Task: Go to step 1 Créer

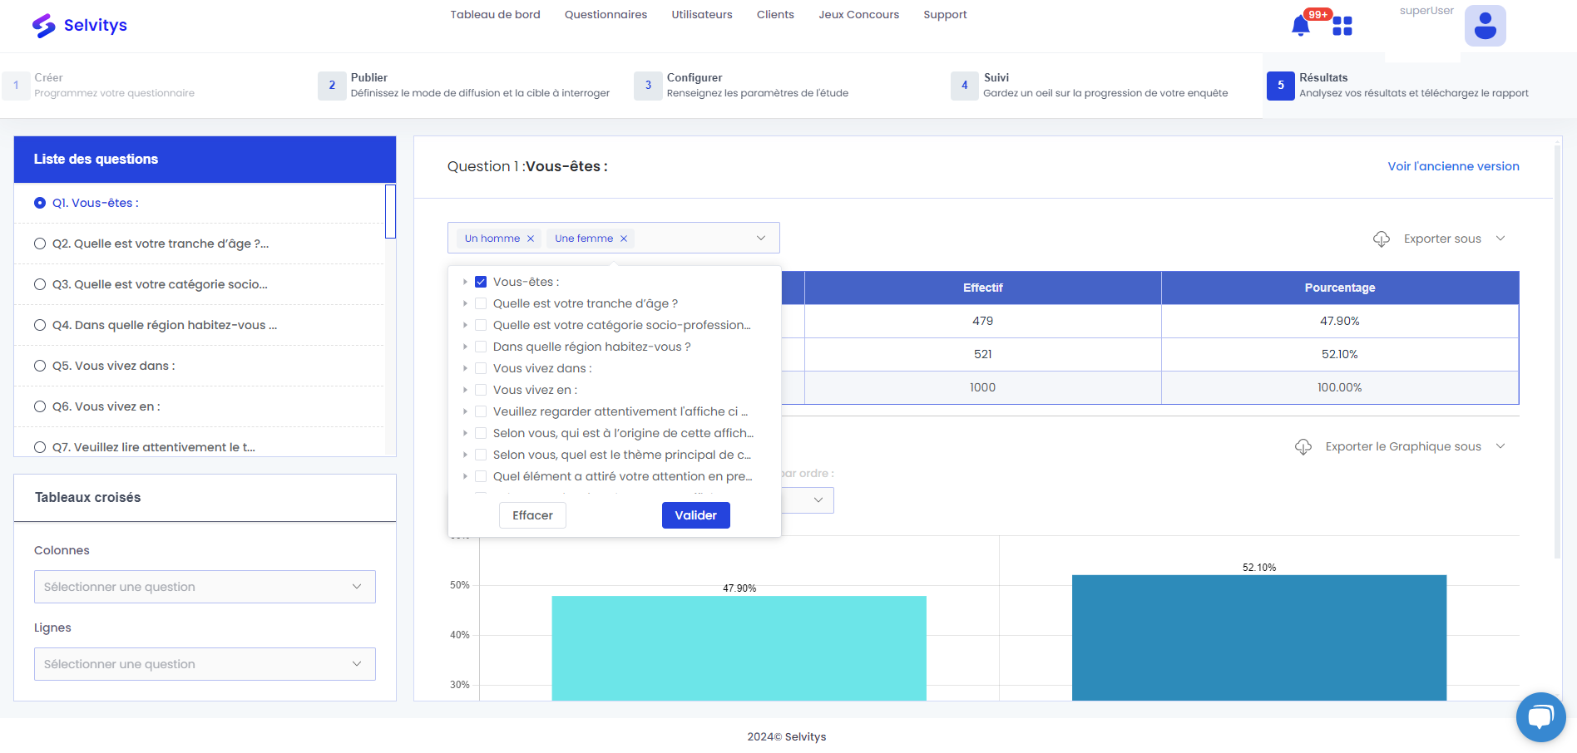Action: click(x=100, y=85)
